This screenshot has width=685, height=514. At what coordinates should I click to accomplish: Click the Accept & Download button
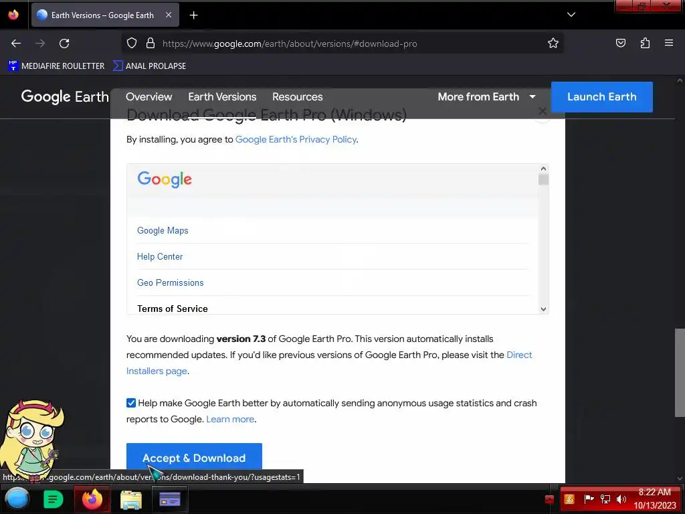194,458
